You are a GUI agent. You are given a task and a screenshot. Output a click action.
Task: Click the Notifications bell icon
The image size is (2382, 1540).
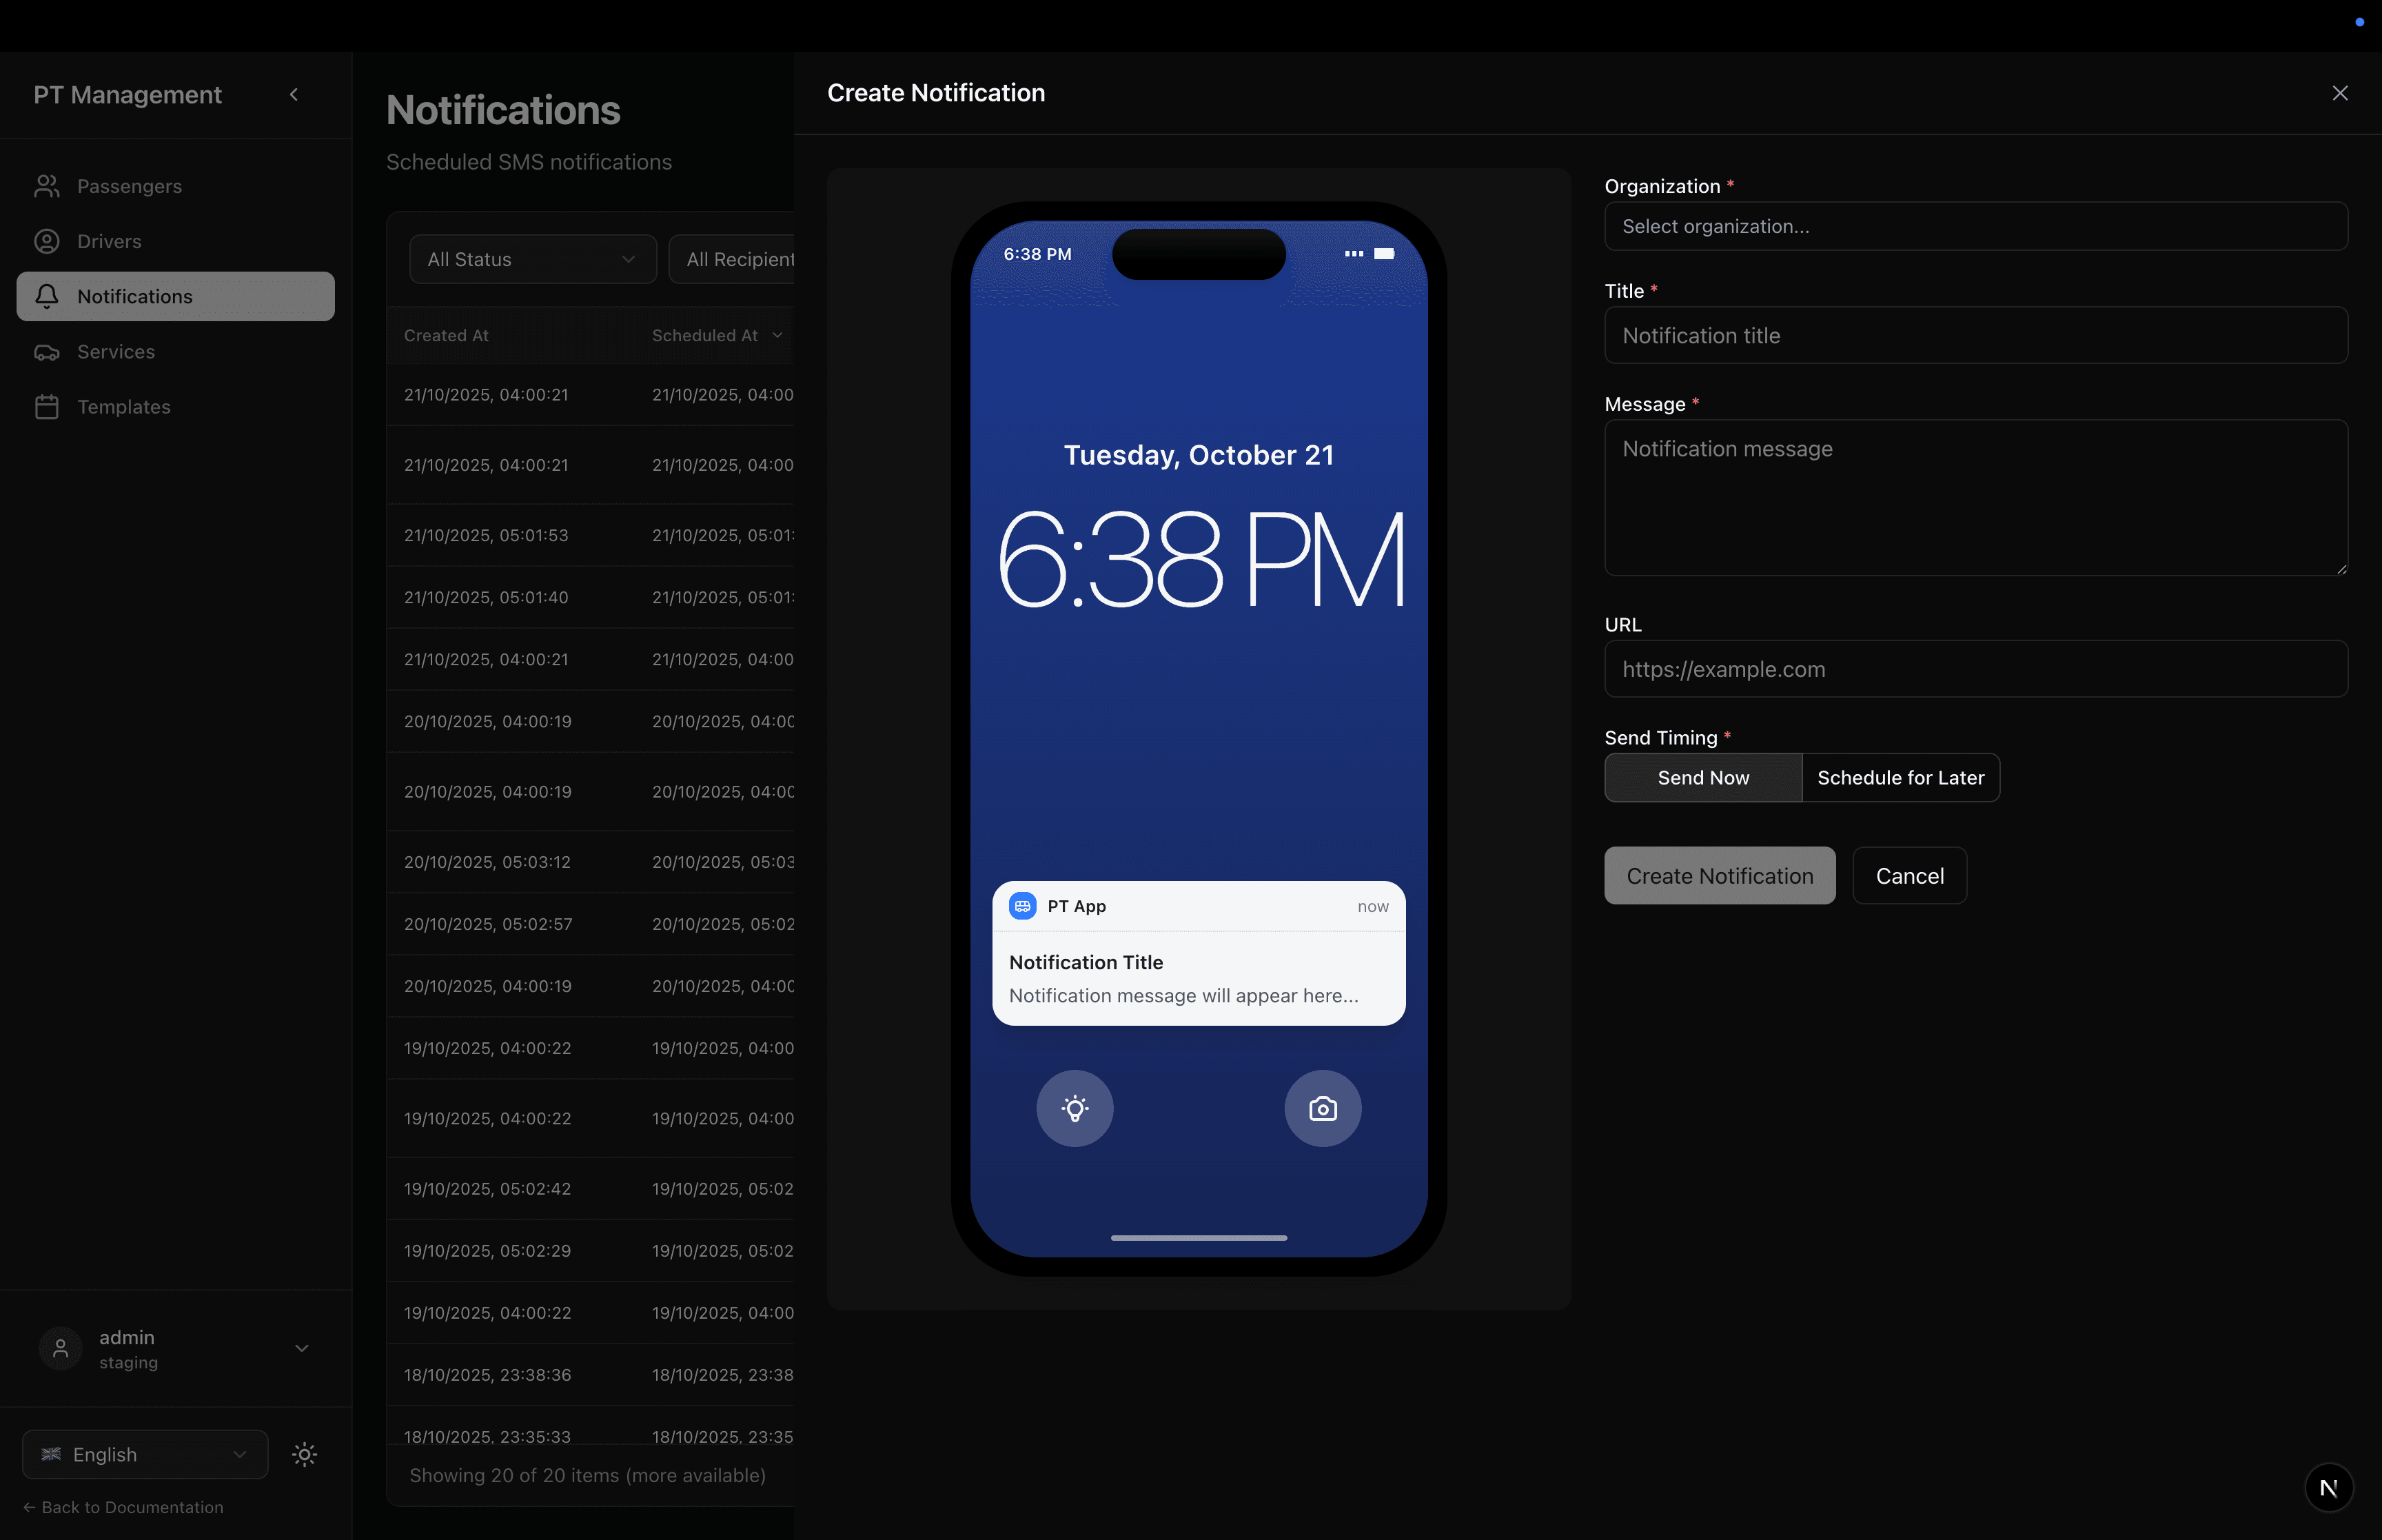(x=47, y=296)
